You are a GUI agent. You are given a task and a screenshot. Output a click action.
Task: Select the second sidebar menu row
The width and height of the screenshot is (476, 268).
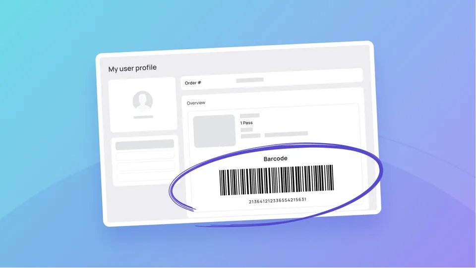(x=145, y=156)
